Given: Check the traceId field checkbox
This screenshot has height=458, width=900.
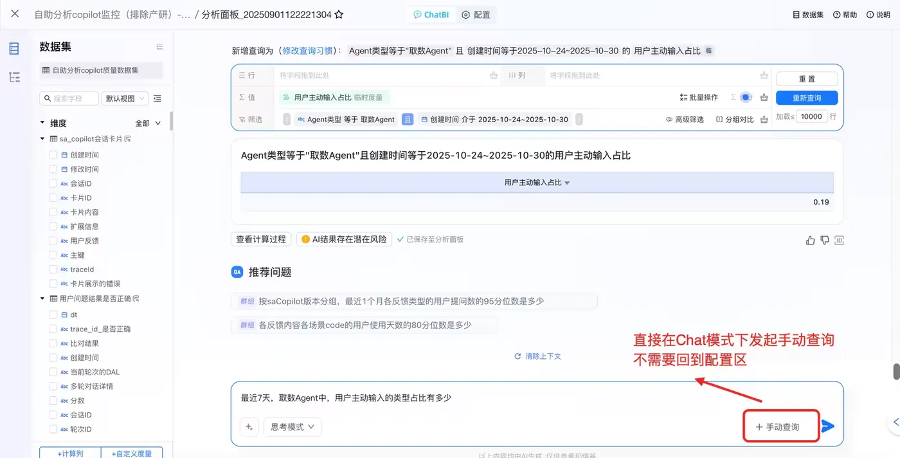Looking at the screenshot, I should click(53, 270).
